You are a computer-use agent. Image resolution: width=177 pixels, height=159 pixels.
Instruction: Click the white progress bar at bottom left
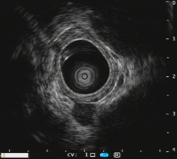point(15,155)
